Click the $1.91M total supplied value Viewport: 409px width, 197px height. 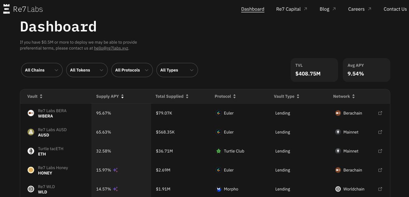point(163,189)
